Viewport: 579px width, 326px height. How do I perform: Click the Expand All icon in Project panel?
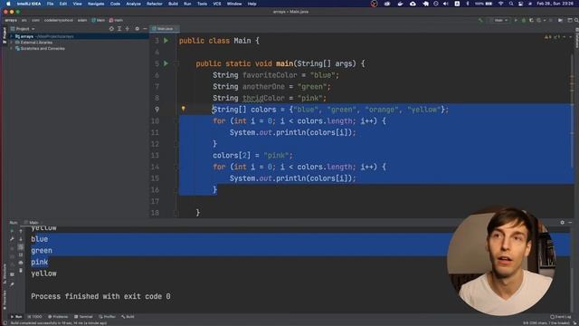pos(119,28)
